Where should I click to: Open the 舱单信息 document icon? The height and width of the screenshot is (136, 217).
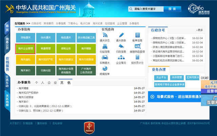(137, 35)
